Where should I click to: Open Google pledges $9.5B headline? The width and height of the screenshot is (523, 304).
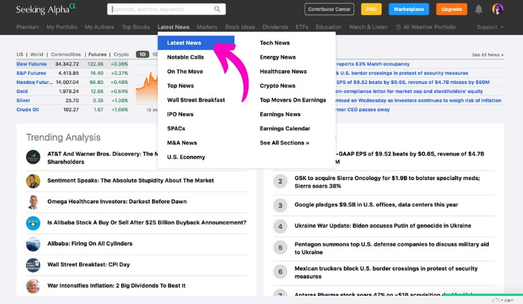tap(376, 204)
